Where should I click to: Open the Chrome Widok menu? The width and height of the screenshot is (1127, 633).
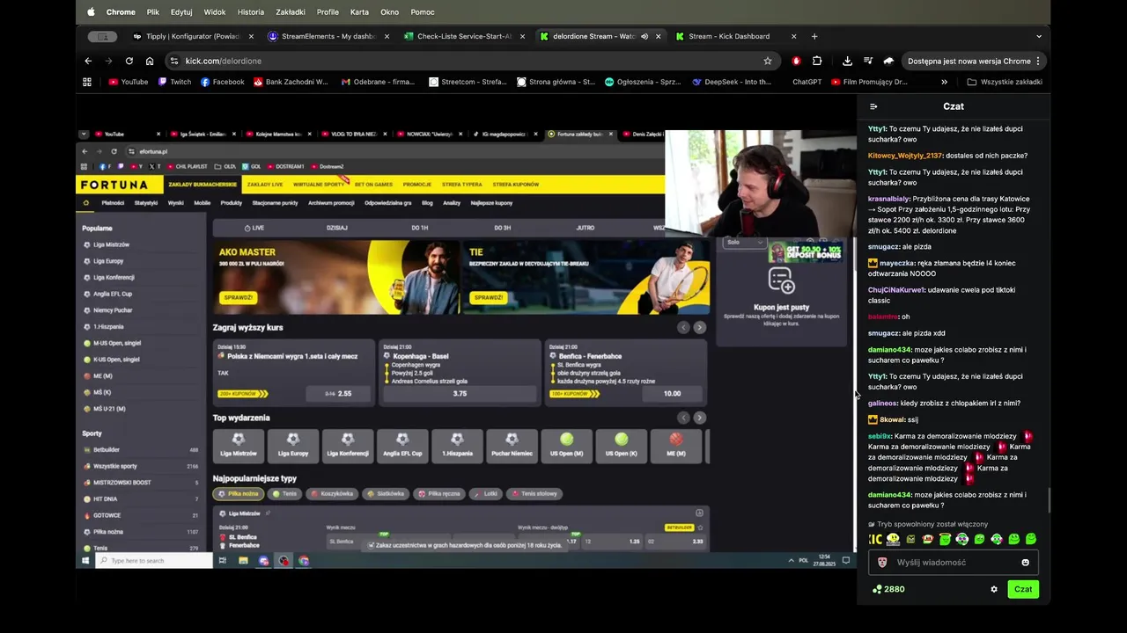coord(214,12)
